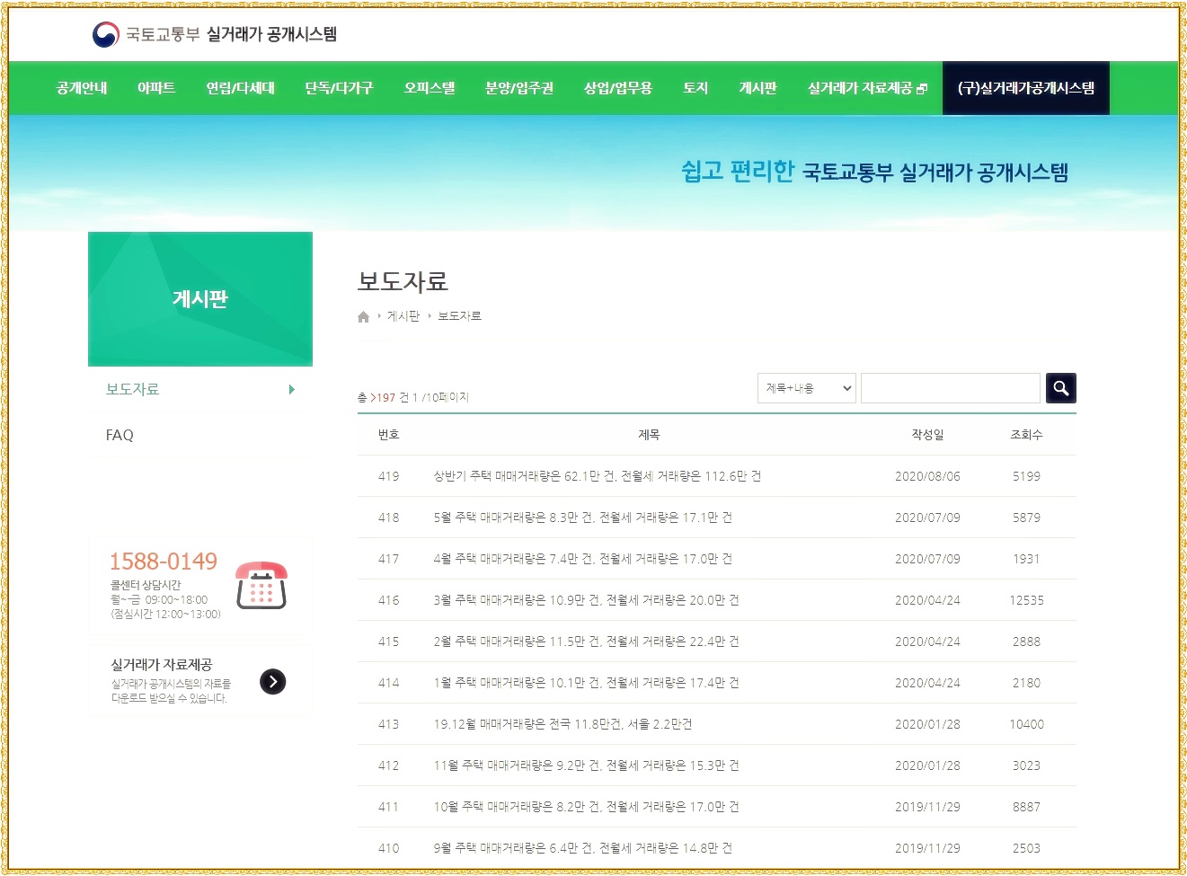The width and height of the screenshot is (1187, 876).
Task: Open the 공개안내 menu
Action: 82,88
